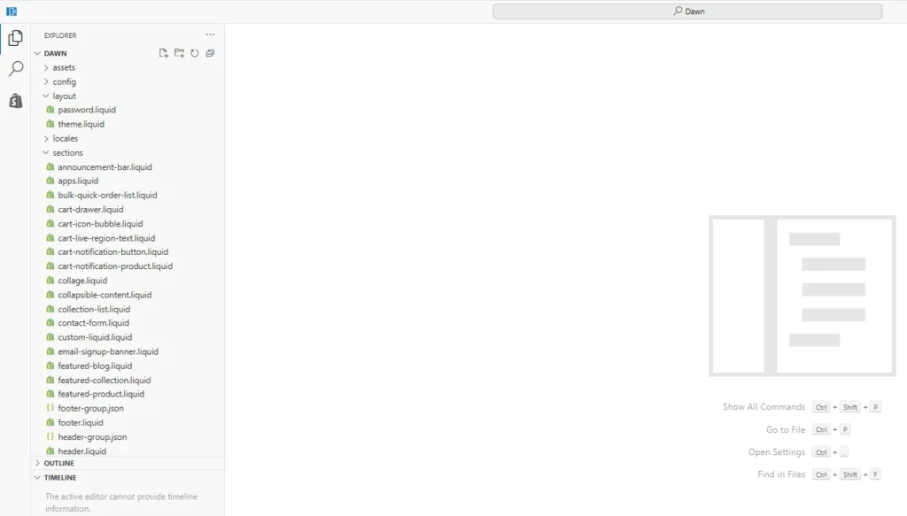Refresh the Explorer file tree
Image resolution: width=907 pixels, height=516 pixels.
[194, 53]
